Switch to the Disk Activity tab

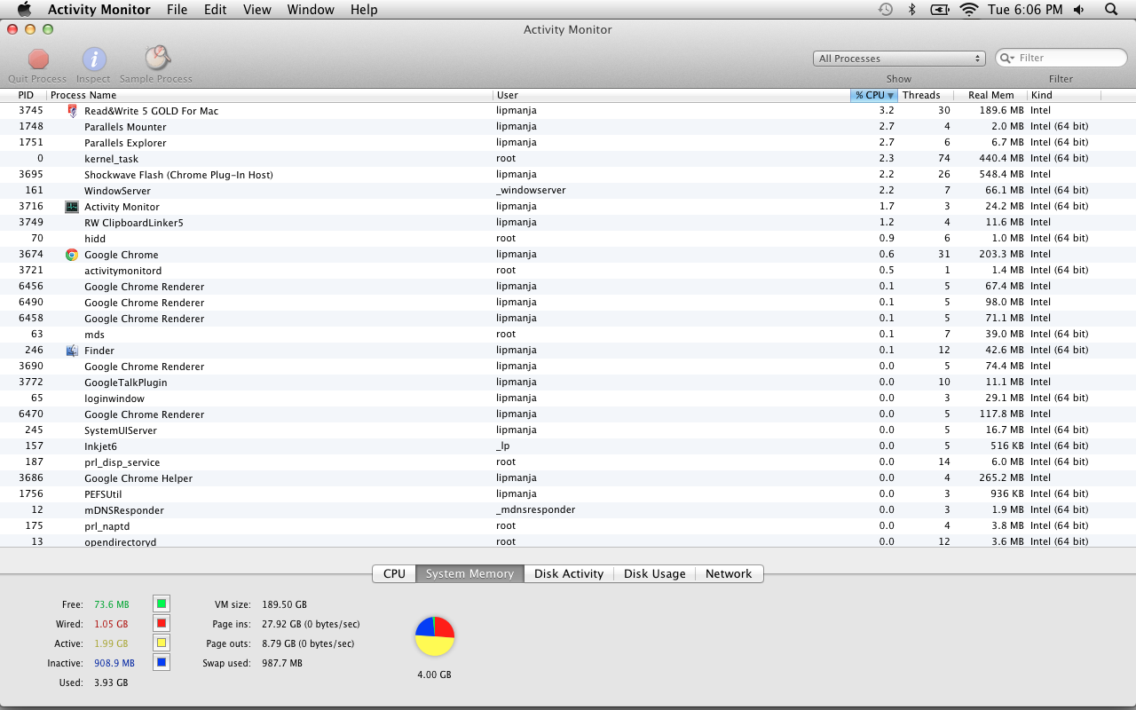coord(569,574)
